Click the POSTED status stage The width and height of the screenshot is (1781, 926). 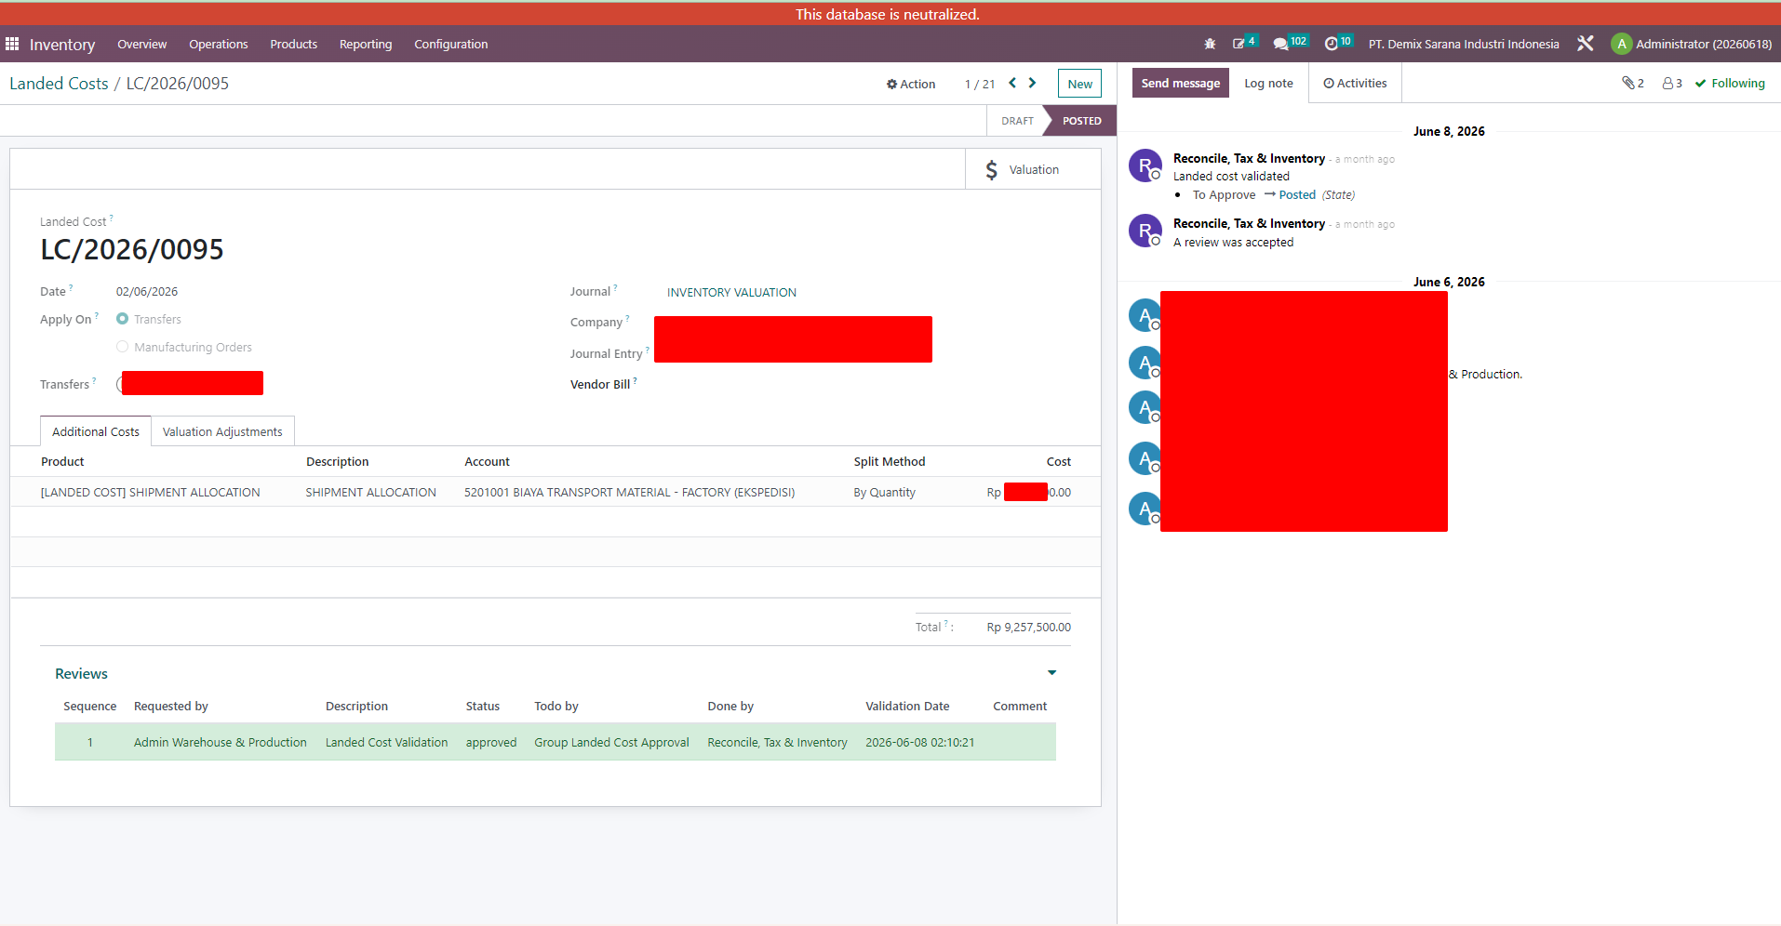tap(1081, 121)
